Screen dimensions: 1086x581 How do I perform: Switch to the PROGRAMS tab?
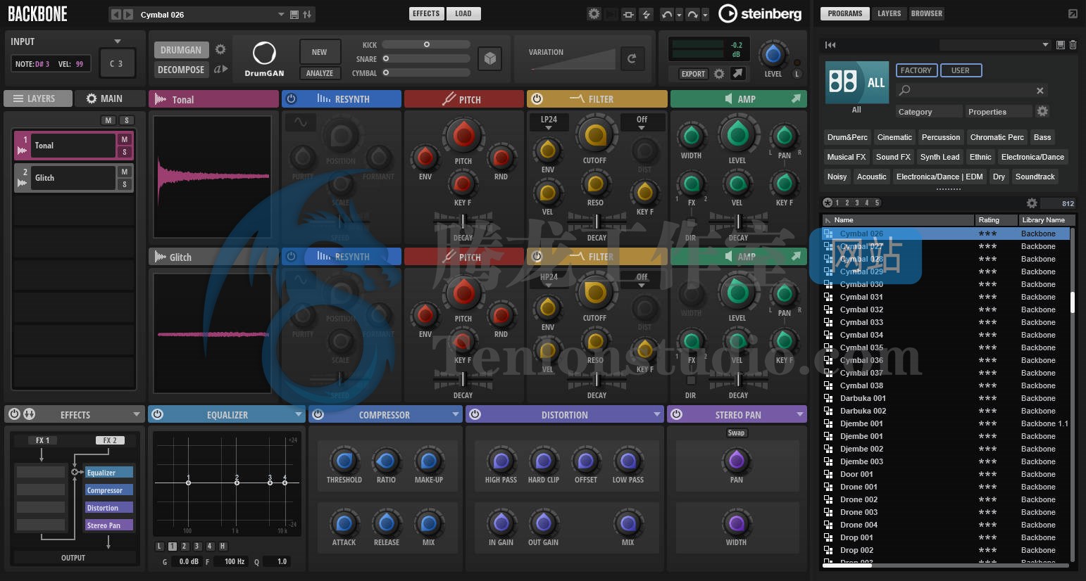coord(845,13)
